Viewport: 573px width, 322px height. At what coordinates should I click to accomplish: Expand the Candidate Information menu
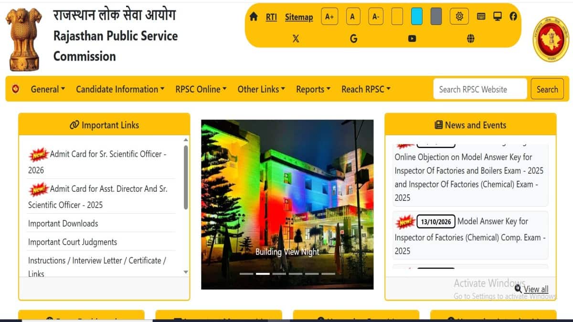coord(120,89)
